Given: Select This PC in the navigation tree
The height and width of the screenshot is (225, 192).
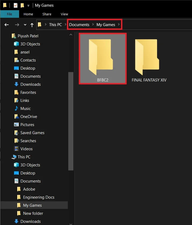Looking at the screenshot, I should (24, 157).
